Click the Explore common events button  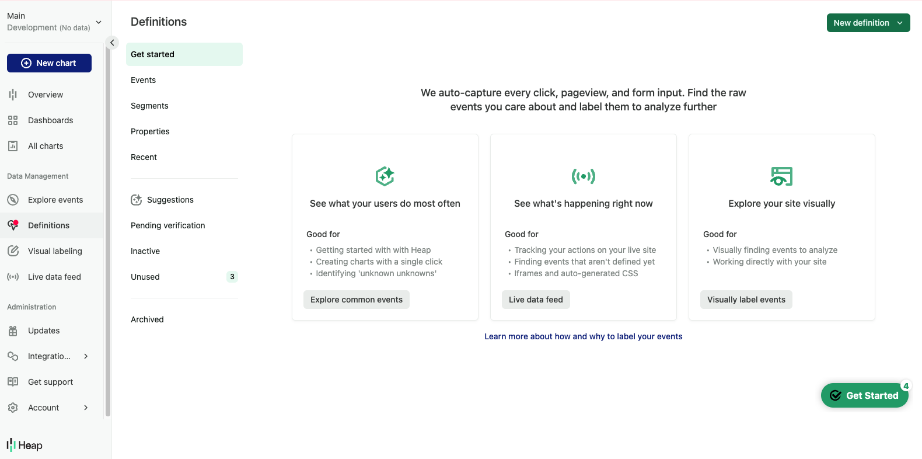pyautogui.click(x=356, y=299)
